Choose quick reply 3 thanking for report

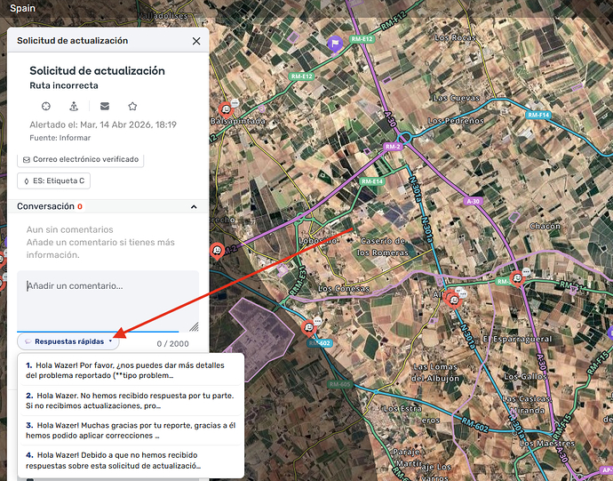pyautogui.click(x=131, y=430)
